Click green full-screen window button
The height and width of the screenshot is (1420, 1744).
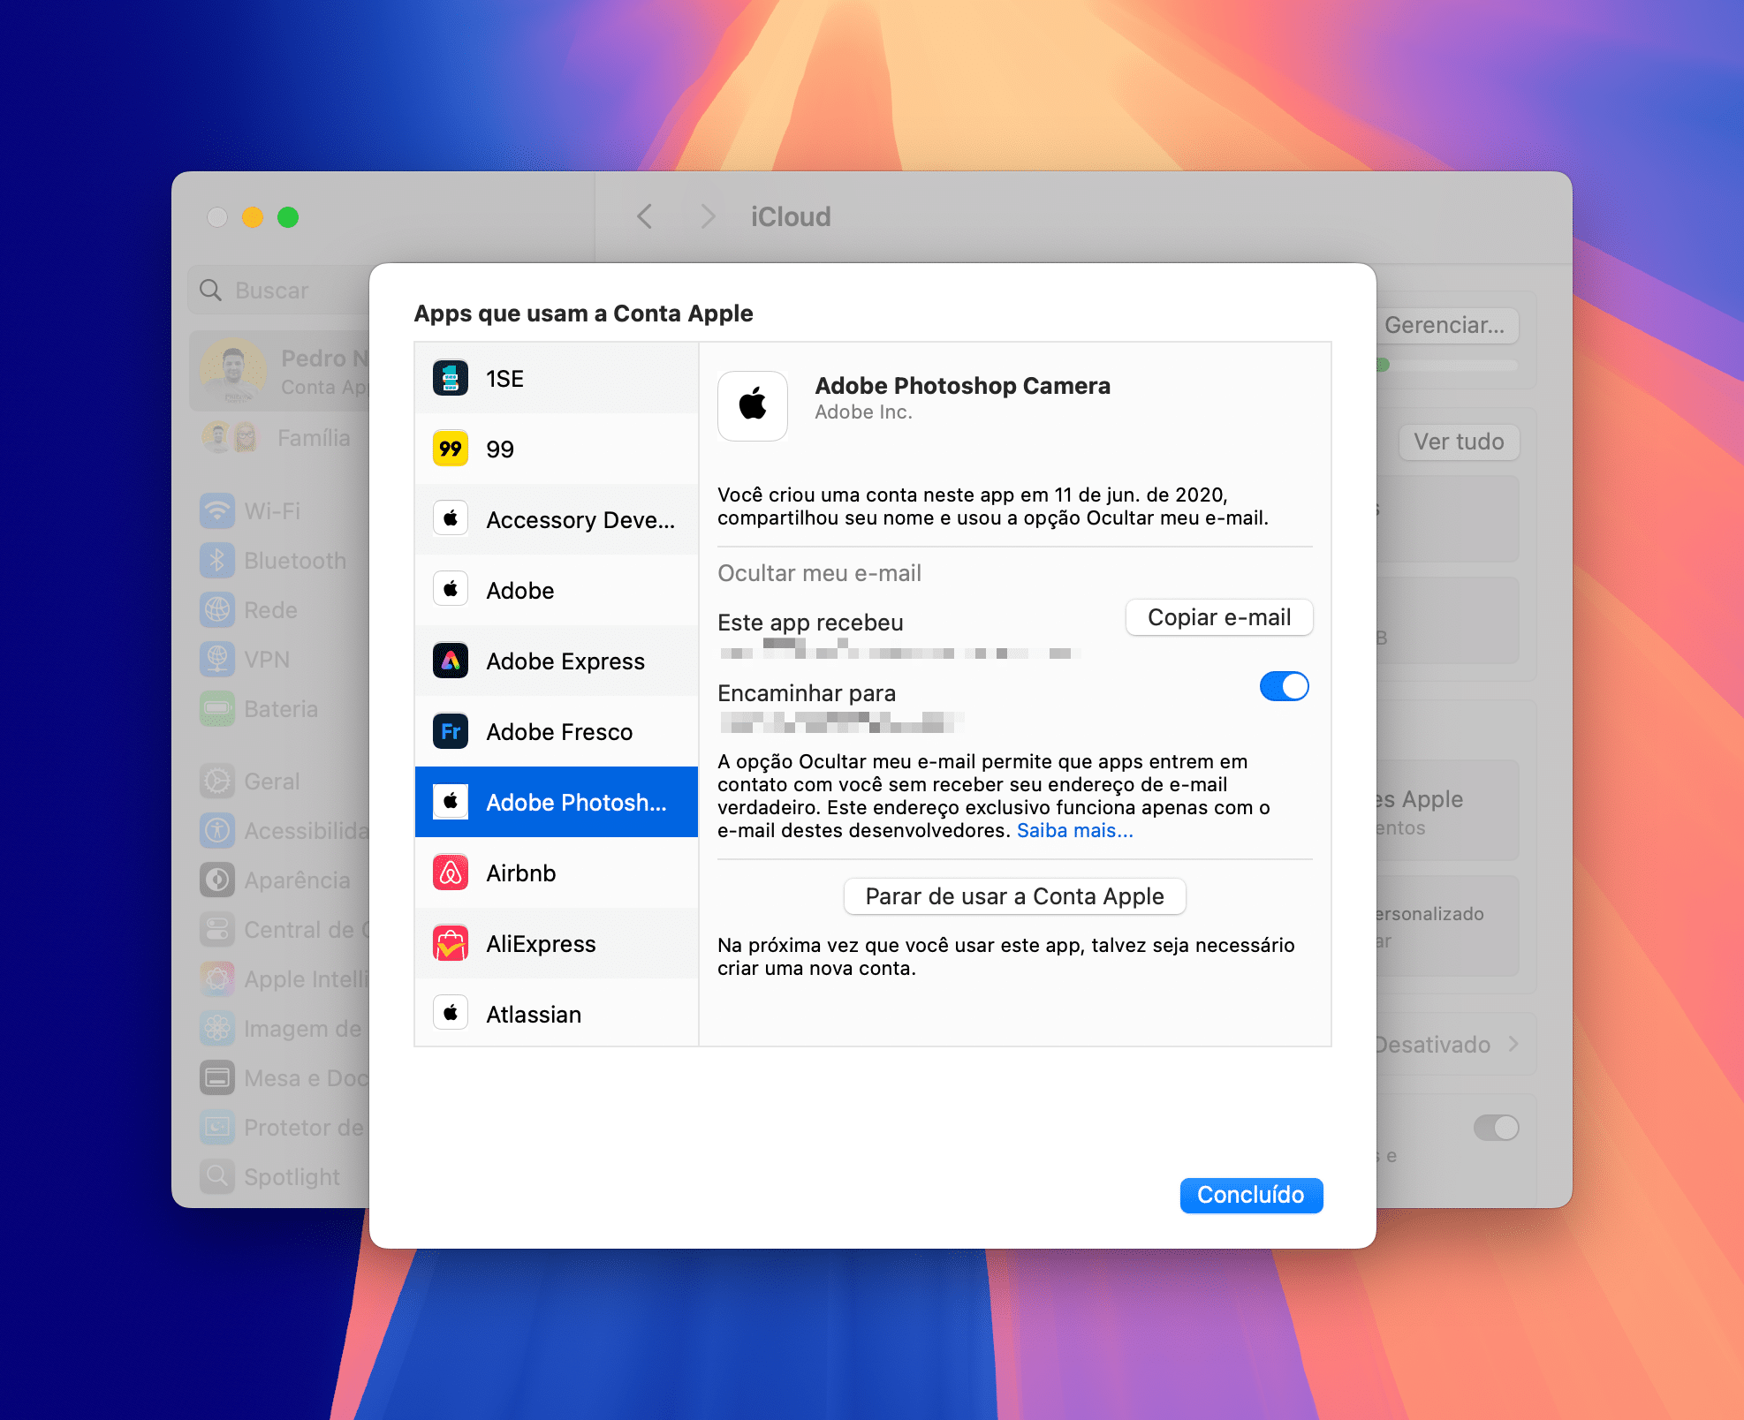tap(288, 217)
